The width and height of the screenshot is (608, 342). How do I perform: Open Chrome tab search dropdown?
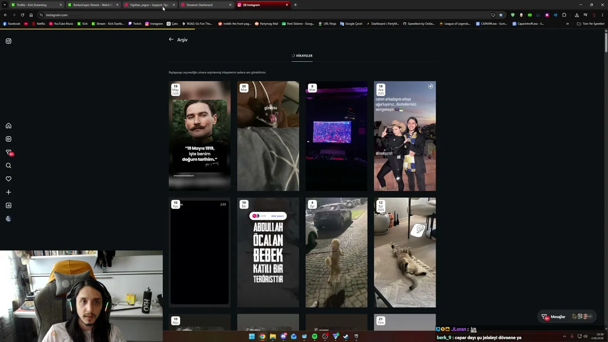pyautogui.click(x=4, y=5)
